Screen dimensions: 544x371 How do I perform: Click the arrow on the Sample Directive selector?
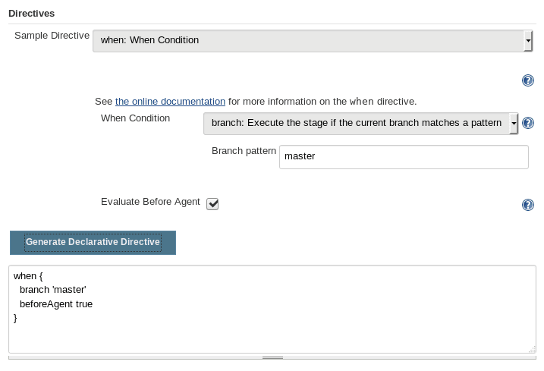click(x=527, y=40)
